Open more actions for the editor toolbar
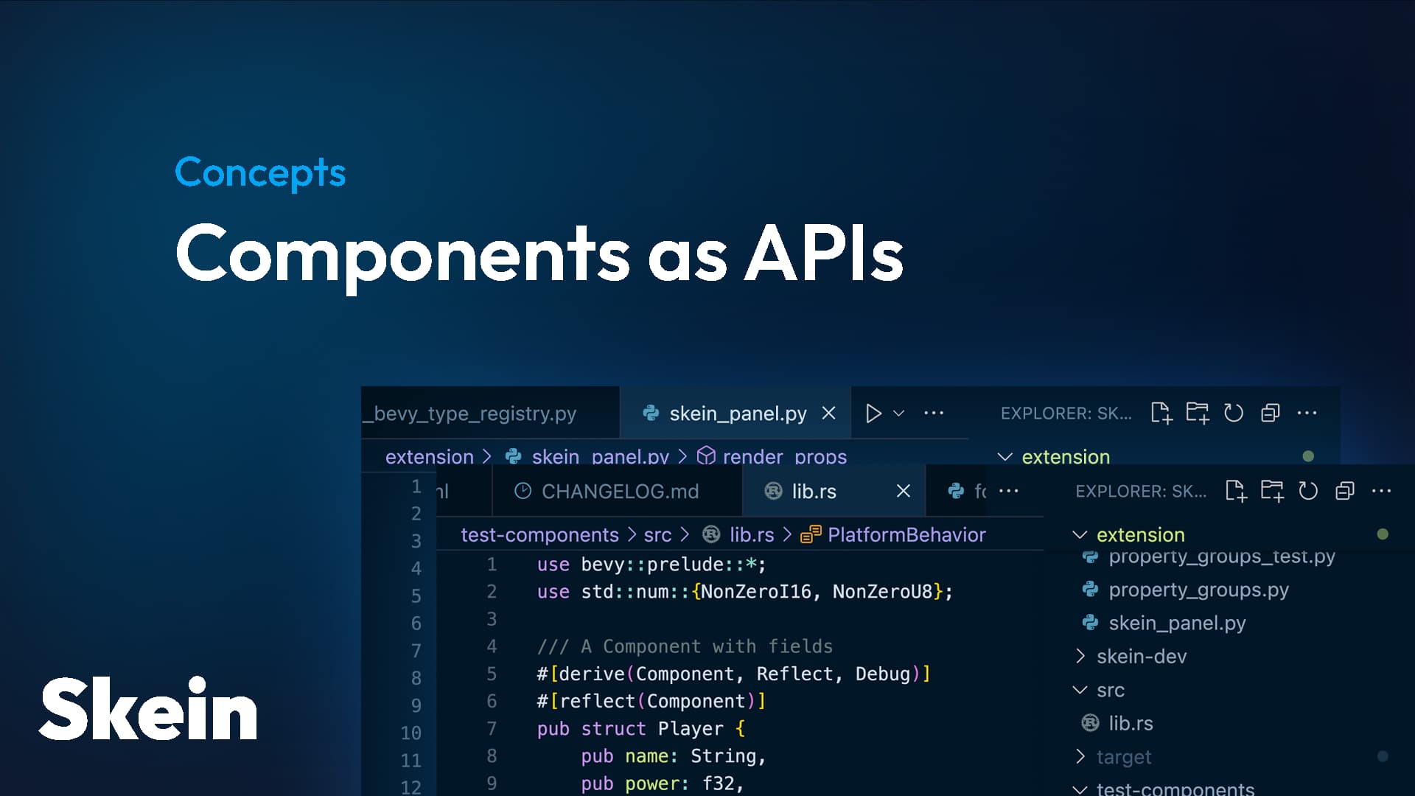1415x796 pixels. (934, 413)
